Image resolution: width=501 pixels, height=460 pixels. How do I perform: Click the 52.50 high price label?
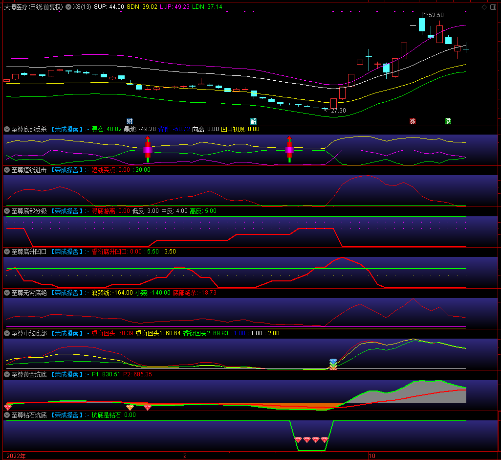[436, 15]
